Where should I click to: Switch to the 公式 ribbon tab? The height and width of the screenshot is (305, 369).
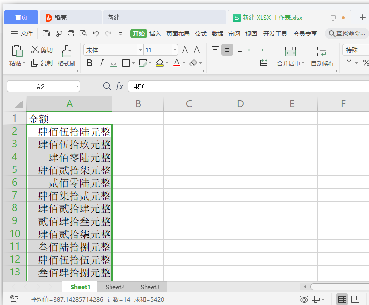200,34
